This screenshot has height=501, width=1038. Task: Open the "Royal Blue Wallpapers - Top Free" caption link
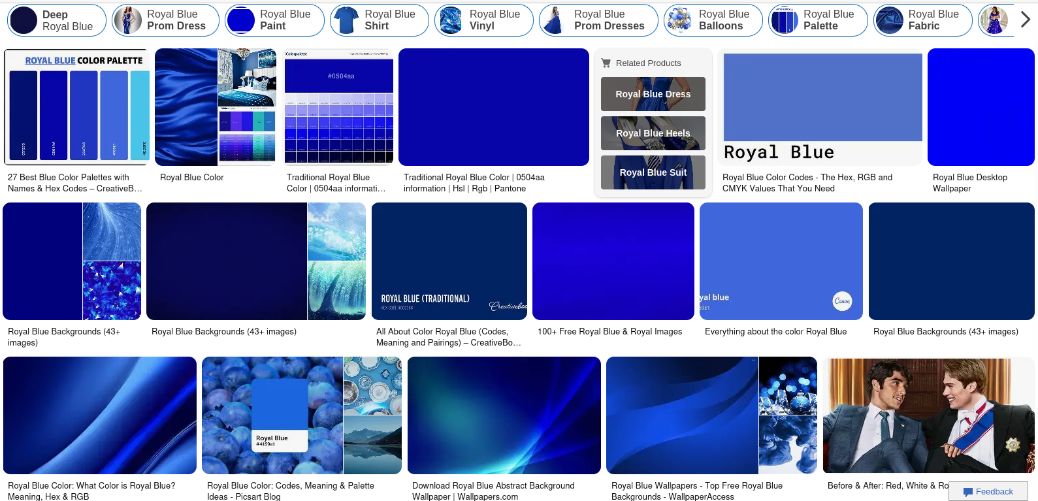coord(697,491)
